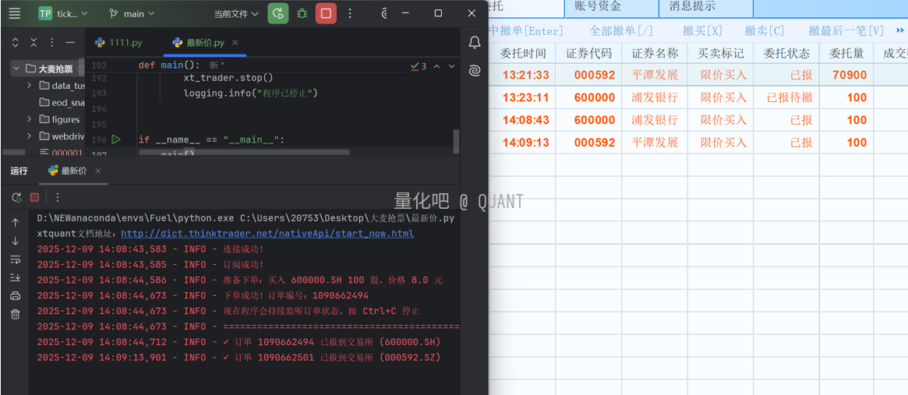Click the 全部撤单[/] button
Screen dimensions: 908x395
(x=621, y=30)
